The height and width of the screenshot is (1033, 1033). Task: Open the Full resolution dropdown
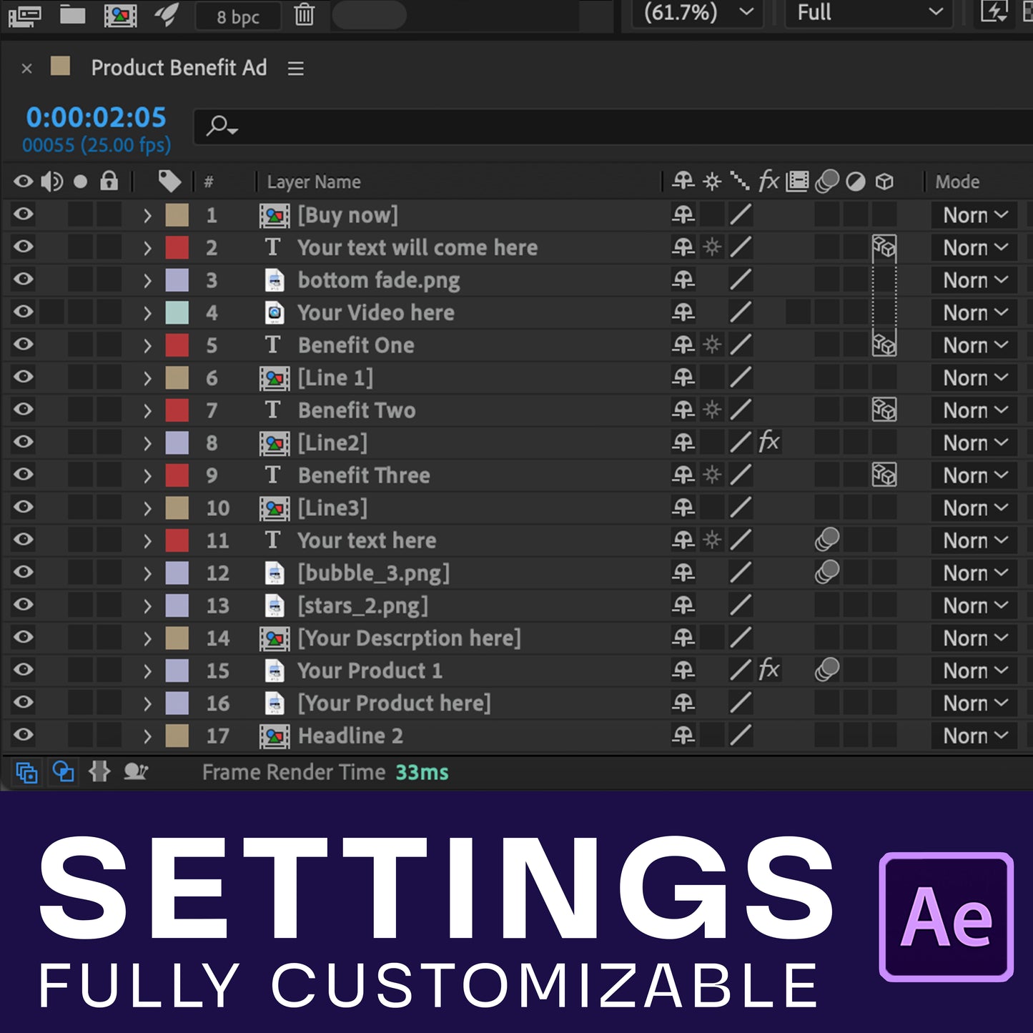coord(869,13)
